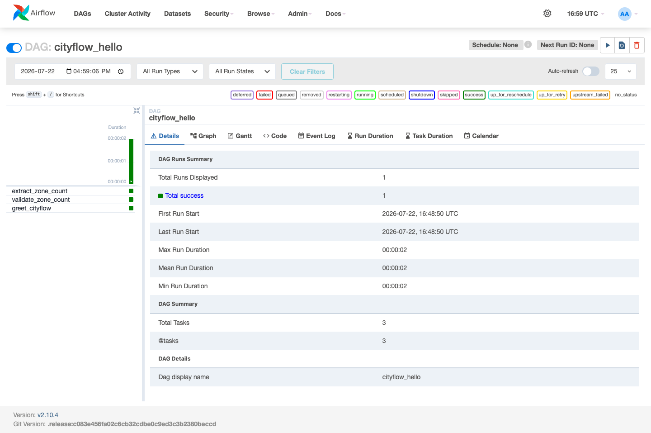Switch to the Graph tab
Image resolution: width=651 pixels, height=433 pixels.
tap(203, 136)
